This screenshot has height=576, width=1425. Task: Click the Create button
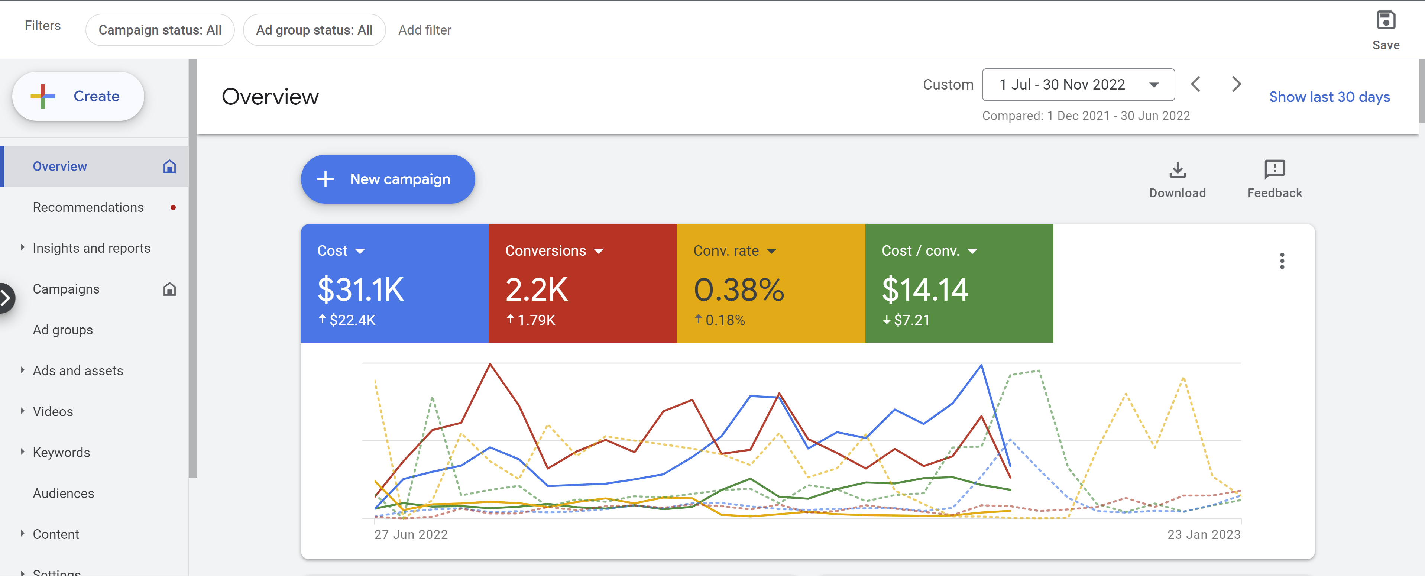tap(78, 96)
